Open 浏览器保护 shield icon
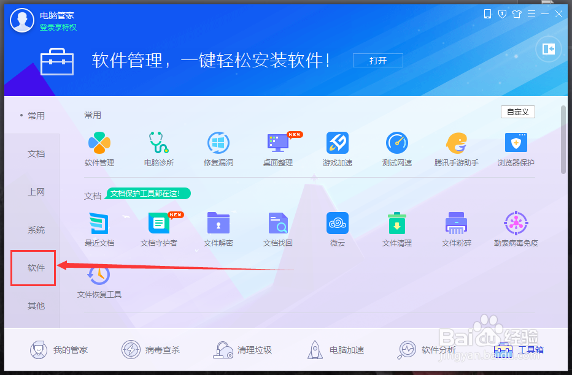This screenshot has height=375, width=572. pos(516,143)
